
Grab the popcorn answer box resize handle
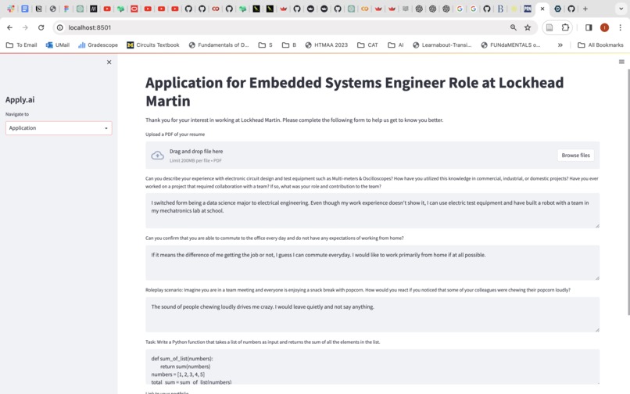(x=597, y=330)
